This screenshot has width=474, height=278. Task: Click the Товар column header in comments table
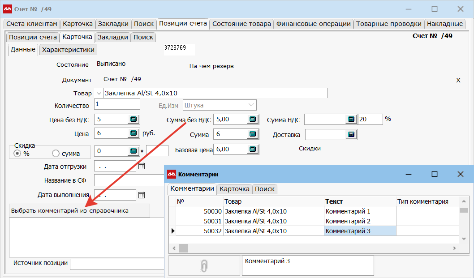[274, 201]
